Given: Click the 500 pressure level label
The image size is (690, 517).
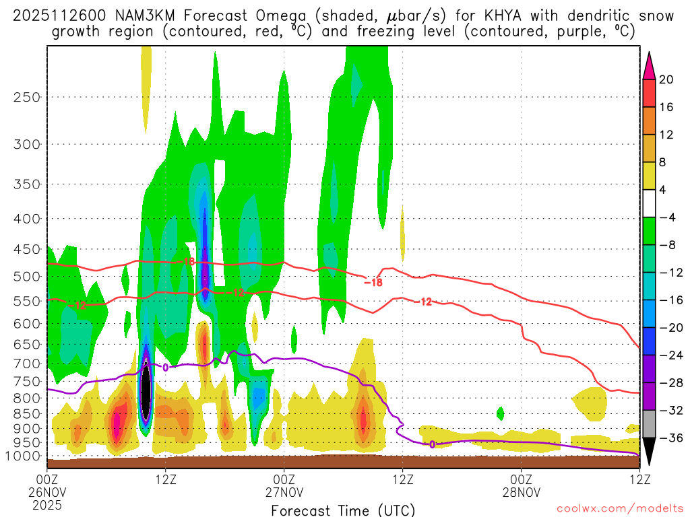Looking at the screenshot, I should pyautogui.click(x=27, y=277).
